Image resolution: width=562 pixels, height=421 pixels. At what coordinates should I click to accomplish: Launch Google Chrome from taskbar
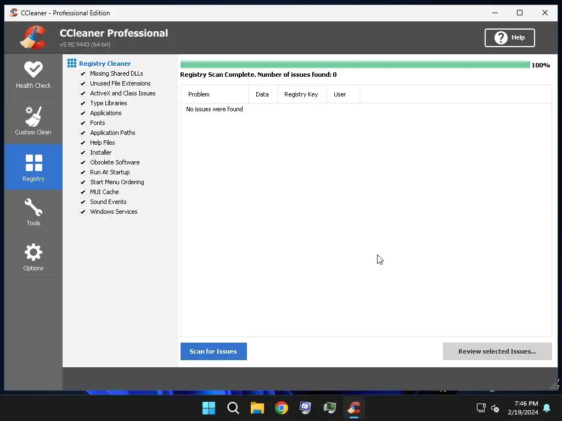pyautogui.click(x=282, y=408)
